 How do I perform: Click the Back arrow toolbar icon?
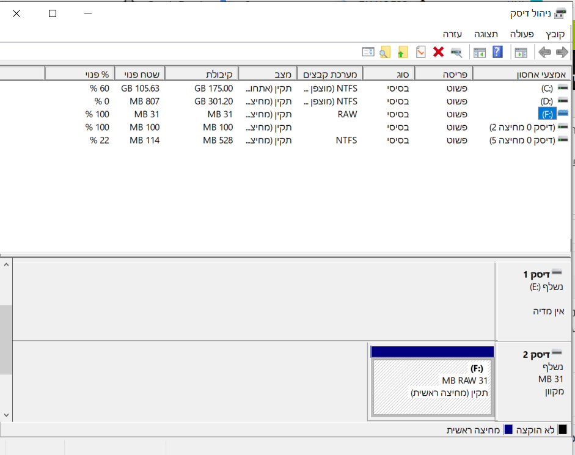(544, 53)
